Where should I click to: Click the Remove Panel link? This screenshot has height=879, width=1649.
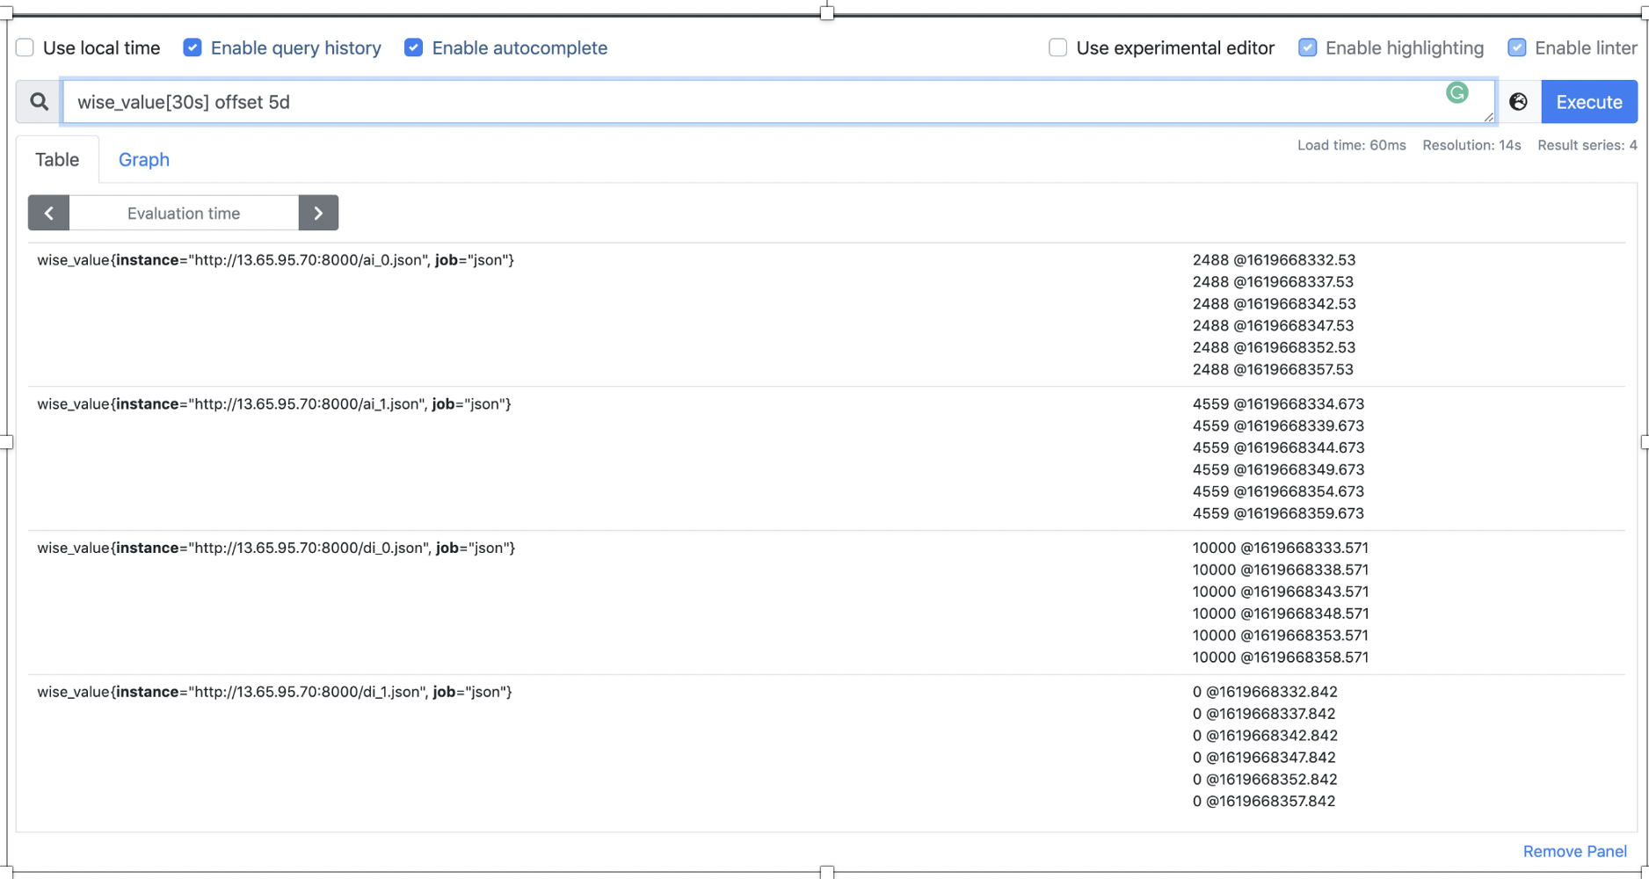(1574, 851)
